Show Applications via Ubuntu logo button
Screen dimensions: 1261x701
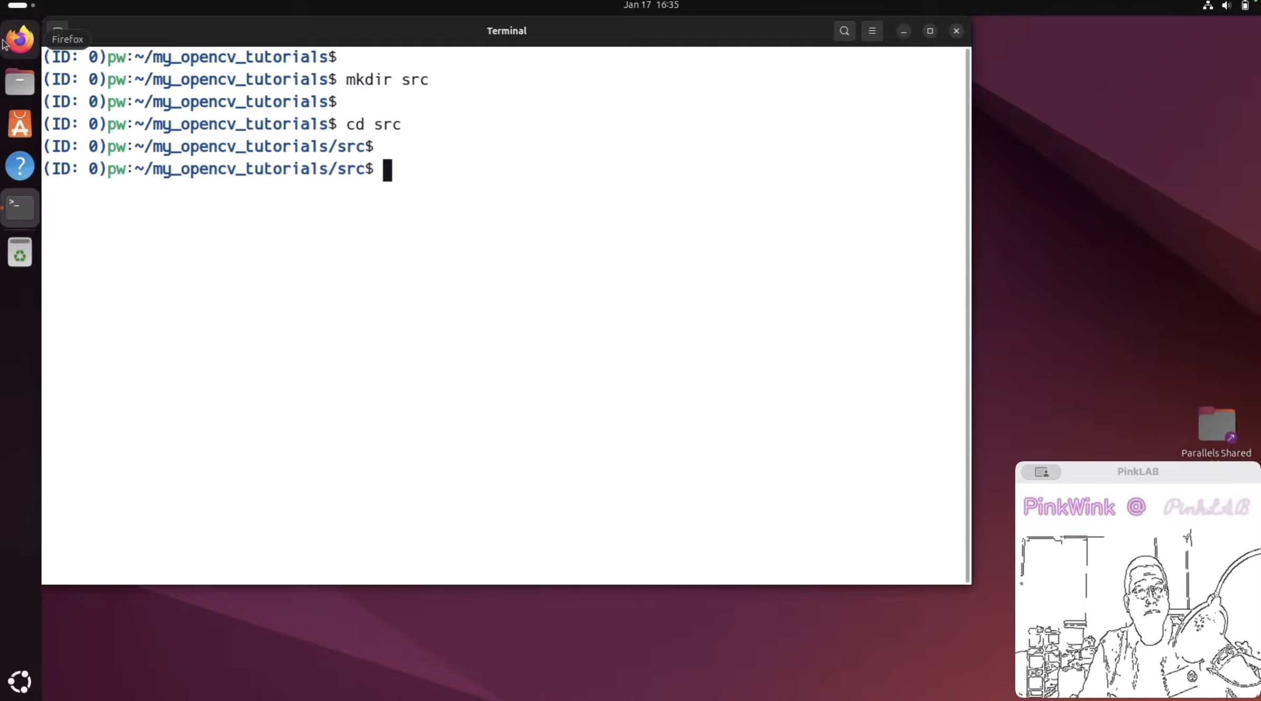click(x=20, y=681)
